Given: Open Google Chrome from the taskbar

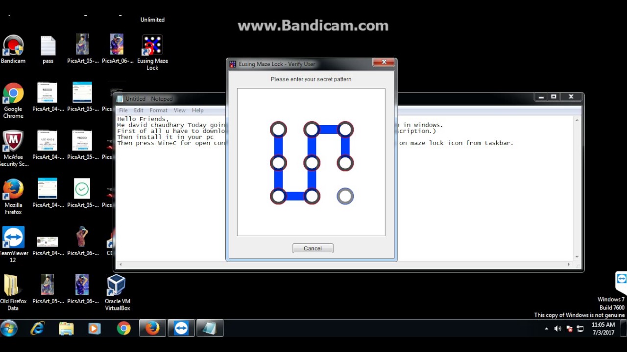Looking at the screenshot, I should (123, 329).
